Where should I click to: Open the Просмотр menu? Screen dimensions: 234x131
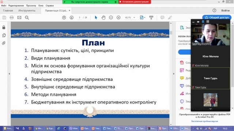point(31,5)
